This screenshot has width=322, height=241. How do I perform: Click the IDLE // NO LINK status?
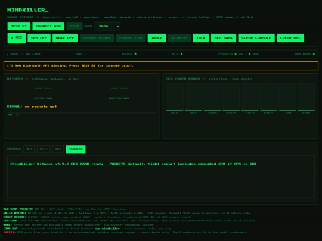[x=24, y=54]
